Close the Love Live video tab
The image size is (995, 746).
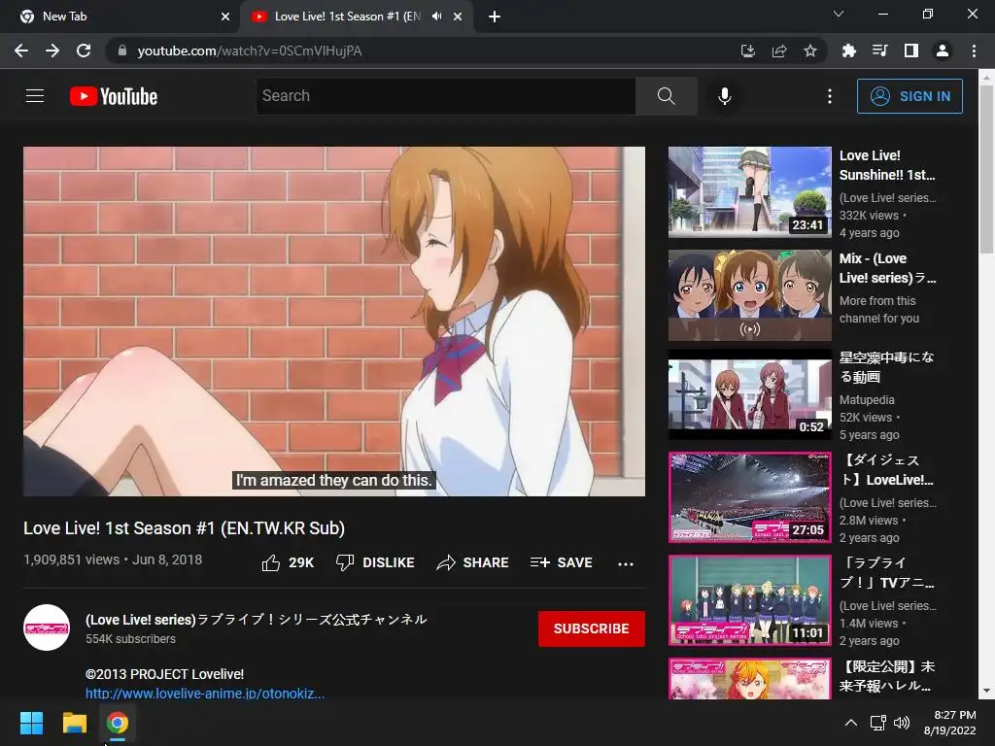click(x=458, y=17)
